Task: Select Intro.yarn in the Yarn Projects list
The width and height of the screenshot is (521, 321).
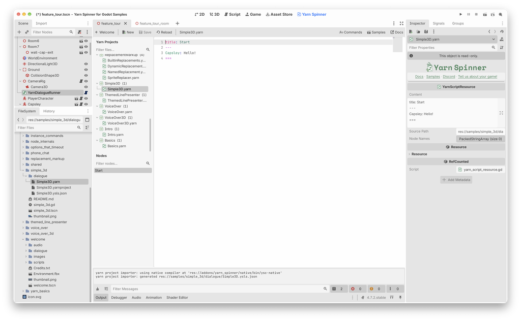Action: tap(115, 135)
